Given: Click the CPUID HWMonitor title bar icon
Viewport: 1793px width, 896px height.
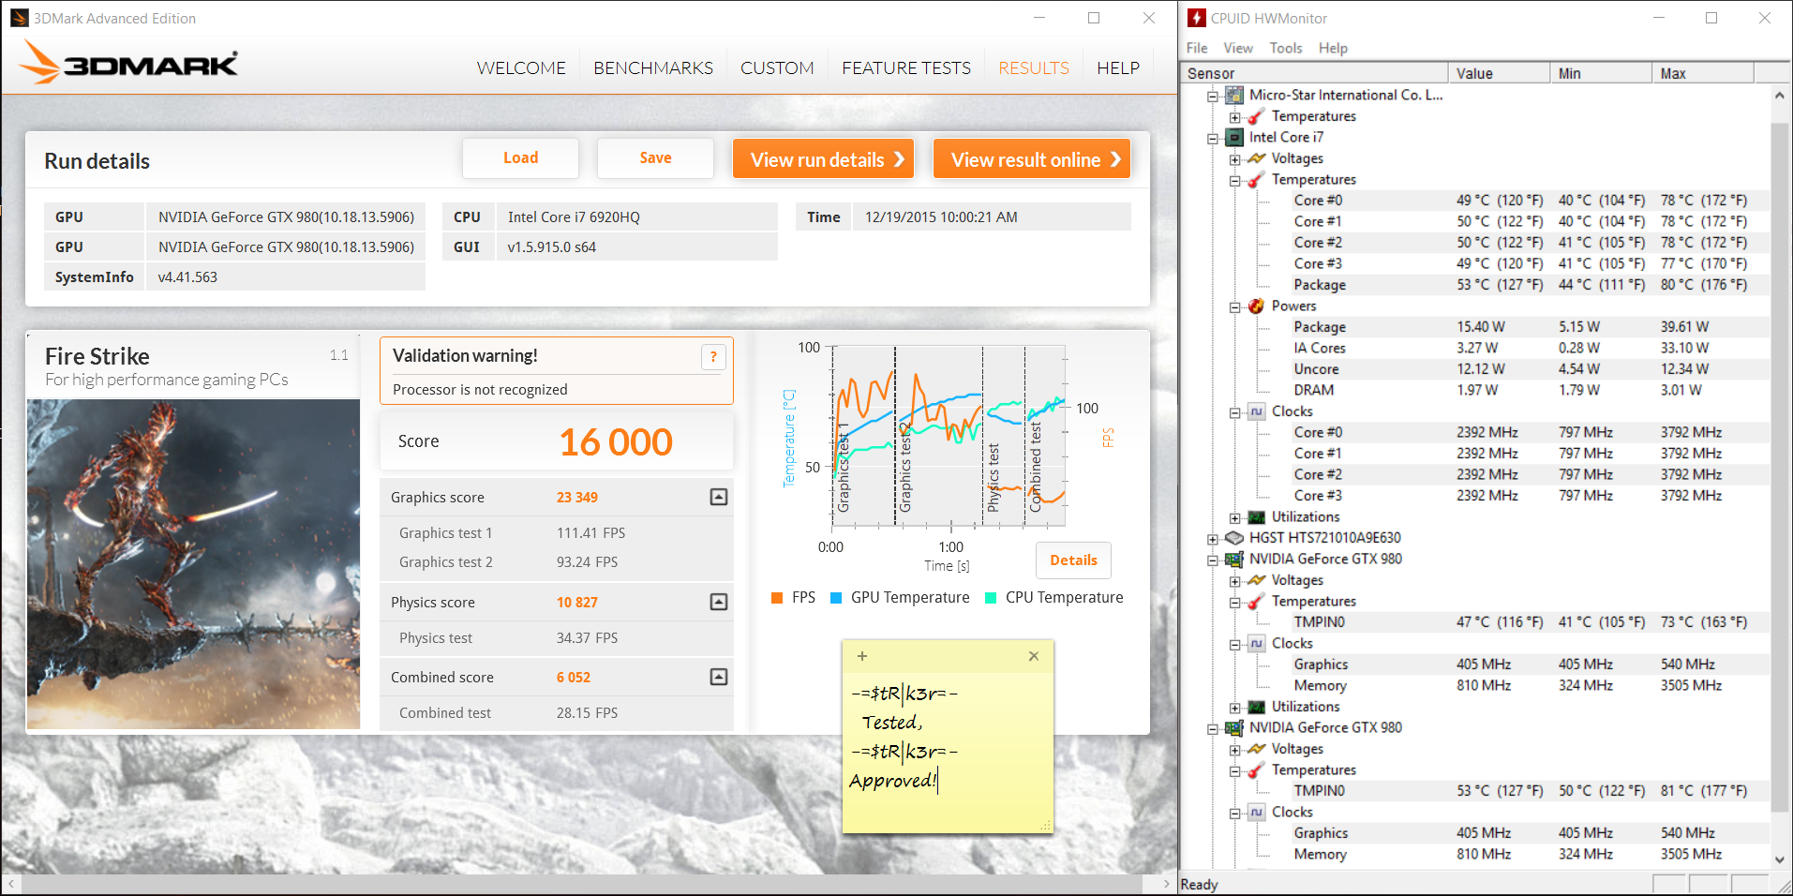Looking at the screenshot, I should coord(1197,18).
